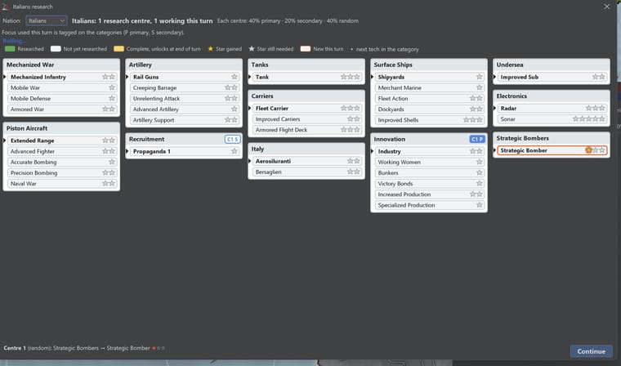Viewport: 621px width, 366px height.
Task: Click the Continue button
Action: 591,351
